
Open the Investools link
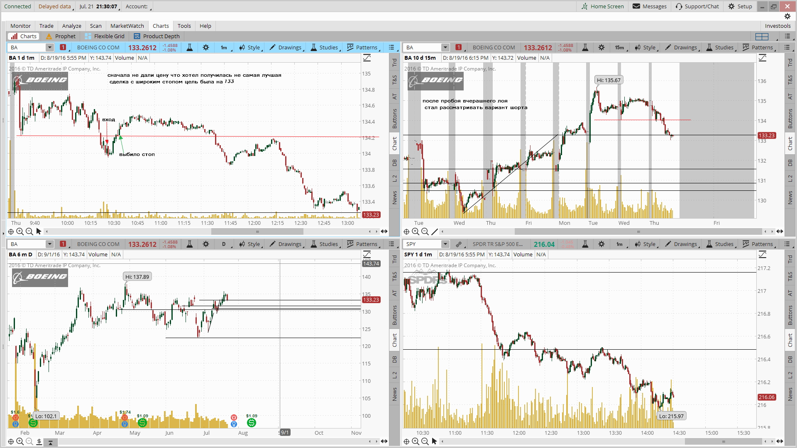pos(777,26)
